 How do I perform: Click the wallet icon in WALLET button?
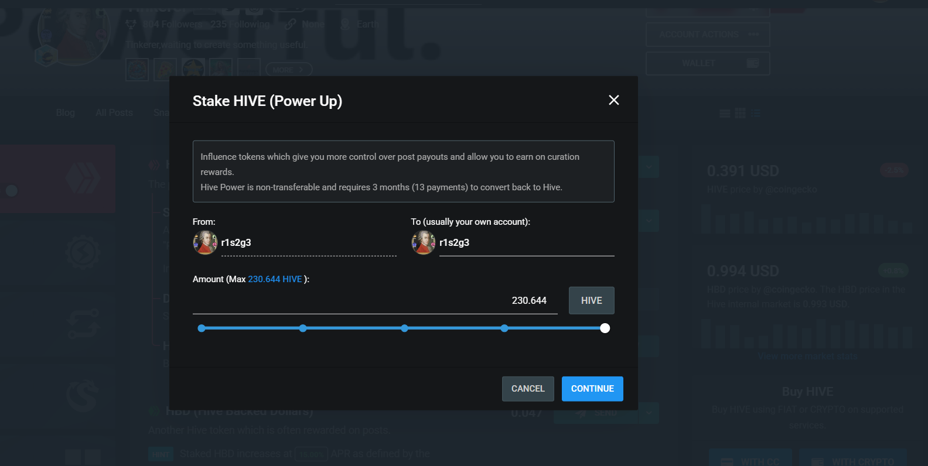click(753, 63)
